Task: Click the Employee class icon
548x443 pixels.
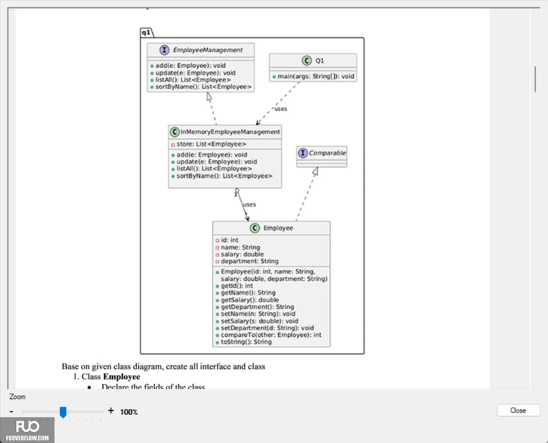Action: click(x=255, y=228)
